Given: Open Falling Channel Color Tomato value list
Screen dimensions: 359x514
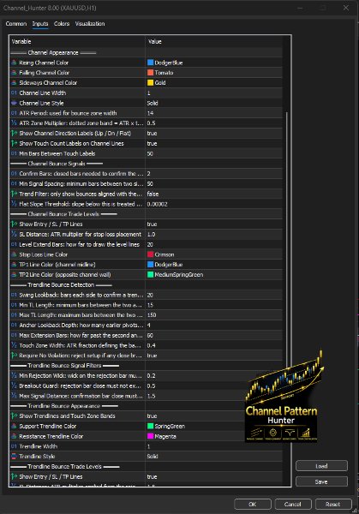Looking at the screenshot, I should (213, 73).
